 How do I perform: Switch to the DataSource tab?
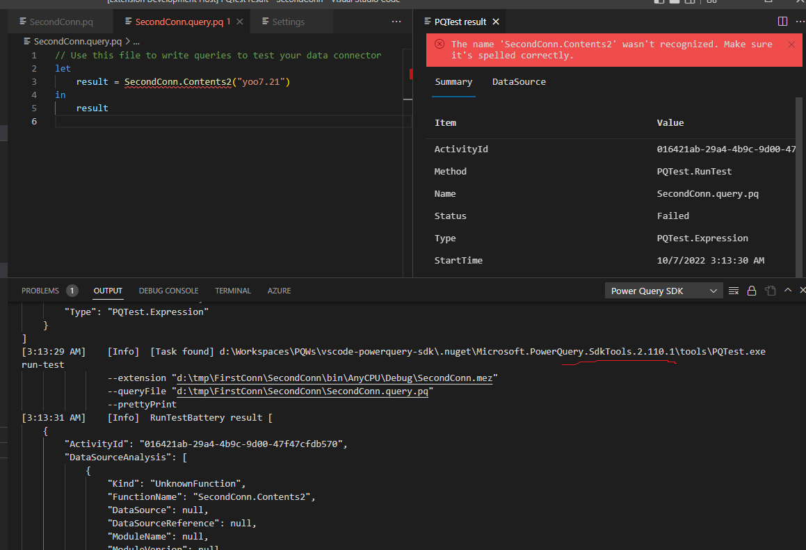pos(519,82)
